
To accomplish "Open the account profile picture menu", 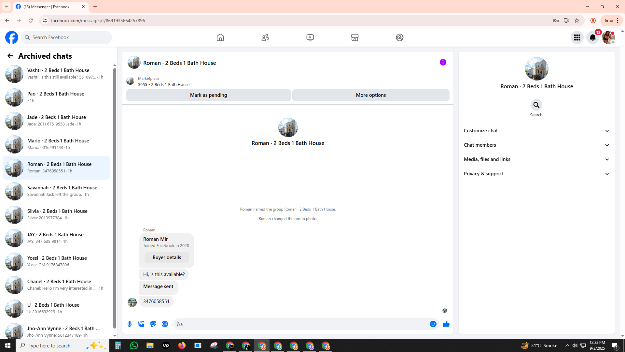I will [608, 37].
